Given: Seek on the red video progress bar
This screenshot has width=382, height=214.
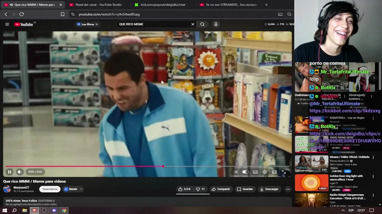Looking at the screenshot, I should (147, 166).
